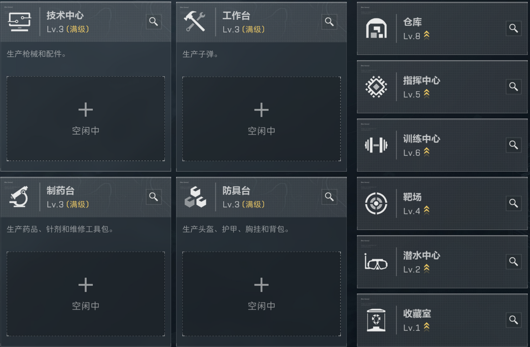Open the magnifier next to 仓库
The width and height of the screenshot is (530, 347).
coord(513,29)
